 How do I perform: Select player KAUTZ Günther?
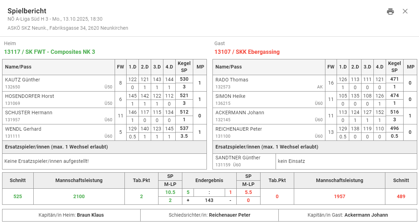22,80
